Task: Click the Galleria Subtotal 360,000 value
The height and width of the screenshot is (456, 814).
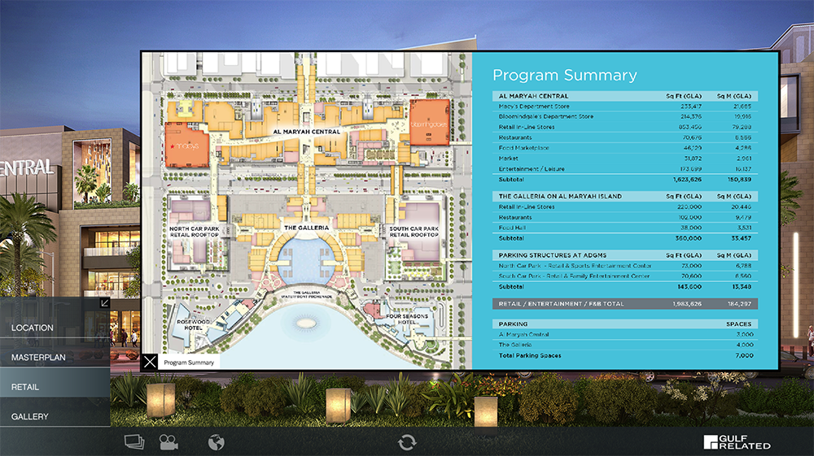Action: click(x=689, y=238)
